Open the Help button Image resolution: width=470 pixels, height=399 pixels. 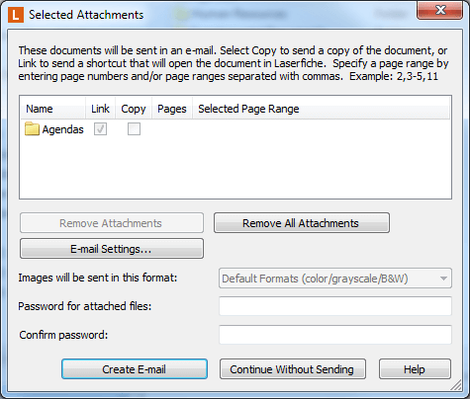point(415,369)
